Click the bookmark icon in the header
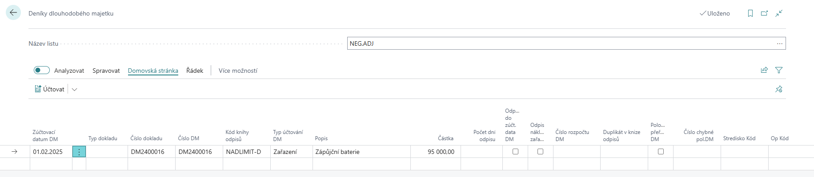The height and width of the screenshot is (177, 814). [x=750, y=13]
